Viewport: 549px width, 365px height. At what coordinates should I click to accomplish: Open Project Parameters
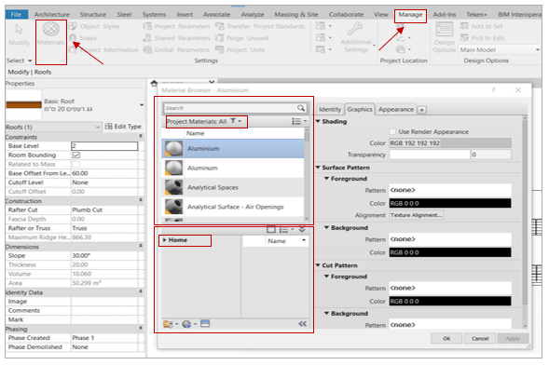[177, 26]
